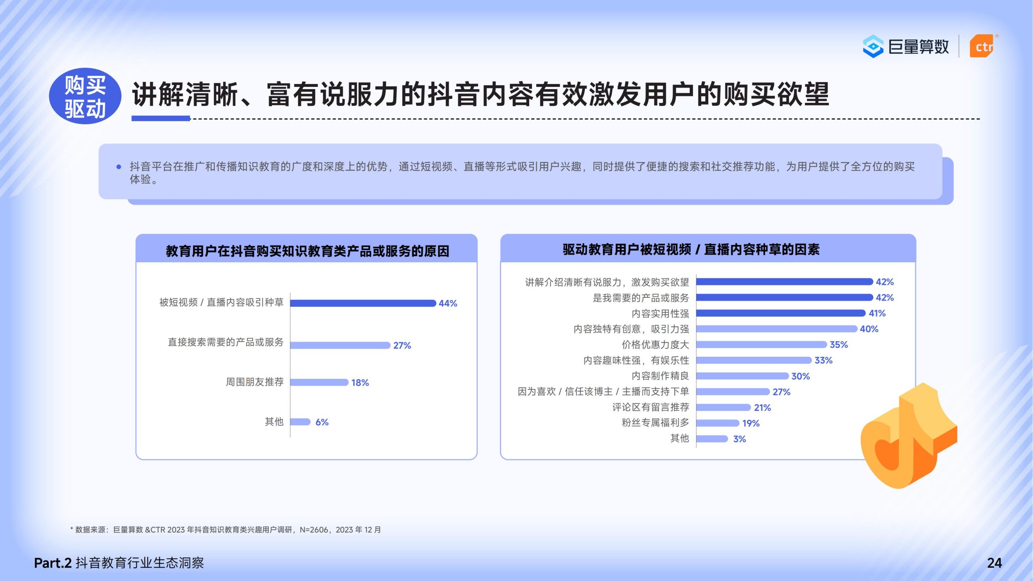Select the 内容制作精良 30% bar
Screen dimensions: 1033x581
pyautogui.click(x=742, y=376)
